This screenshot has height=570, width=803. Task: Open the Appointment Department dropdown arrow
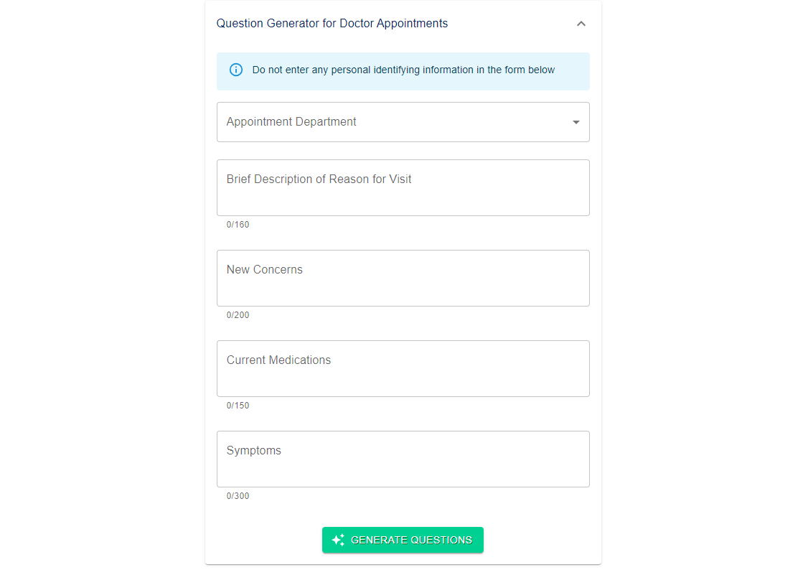coord(576,122)
